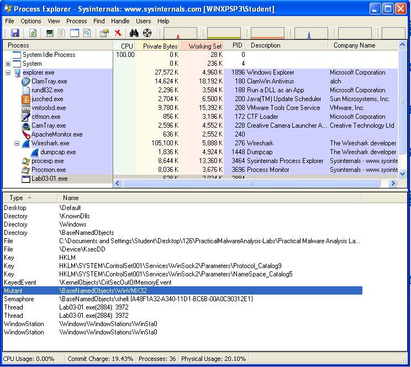
Task: Select the dumpcap.exe fin icon
Action: click(35, 152)
